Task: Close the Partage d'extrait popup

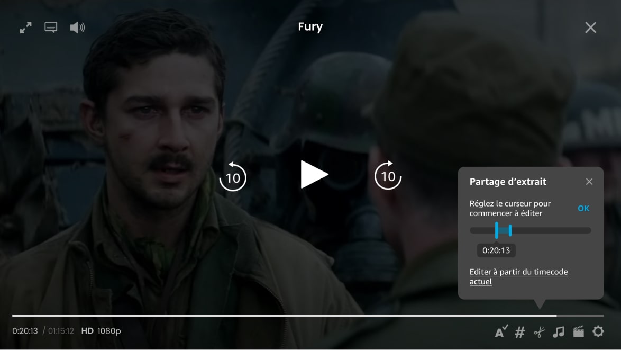Action: coord(589,182)
